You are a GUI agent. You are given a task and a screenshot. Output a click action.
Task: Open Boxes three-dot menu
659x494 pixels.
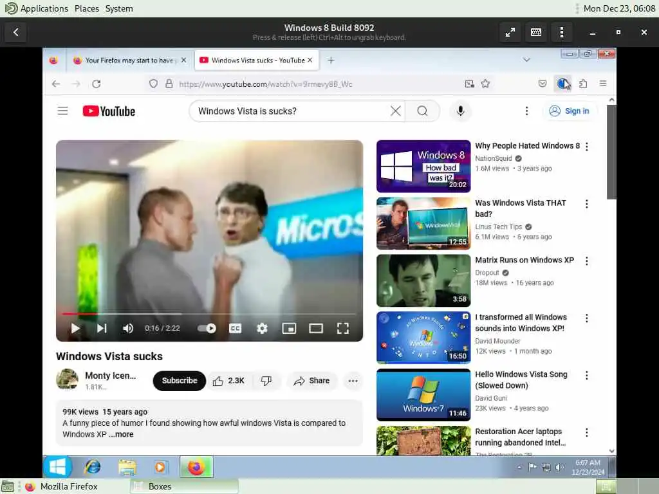[562, 32]
